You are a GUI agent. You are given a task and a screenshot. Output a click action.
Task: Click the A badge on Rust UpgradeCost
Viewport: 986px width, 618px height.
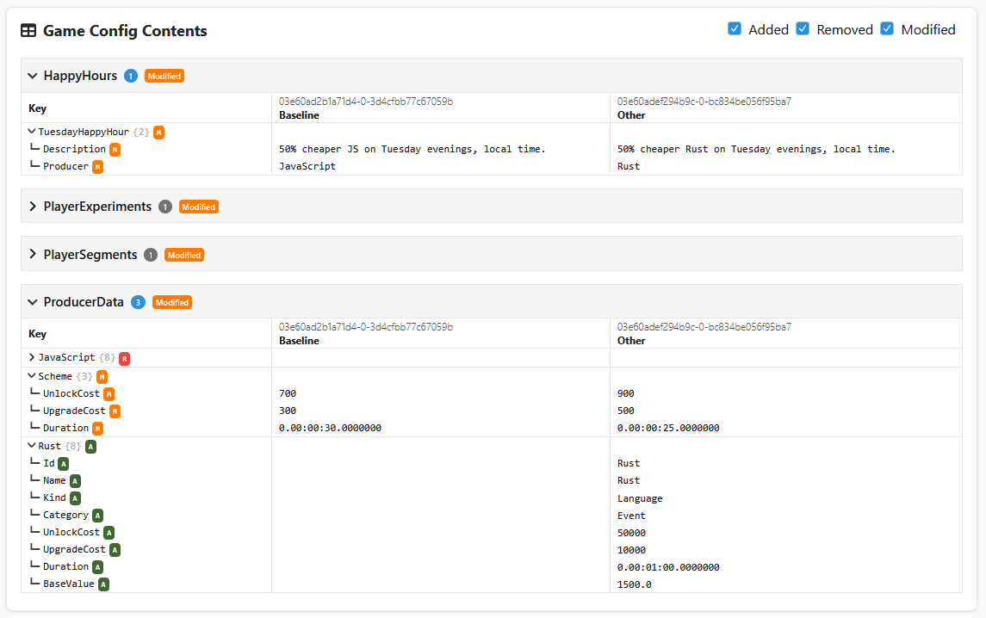pos(115,549)
